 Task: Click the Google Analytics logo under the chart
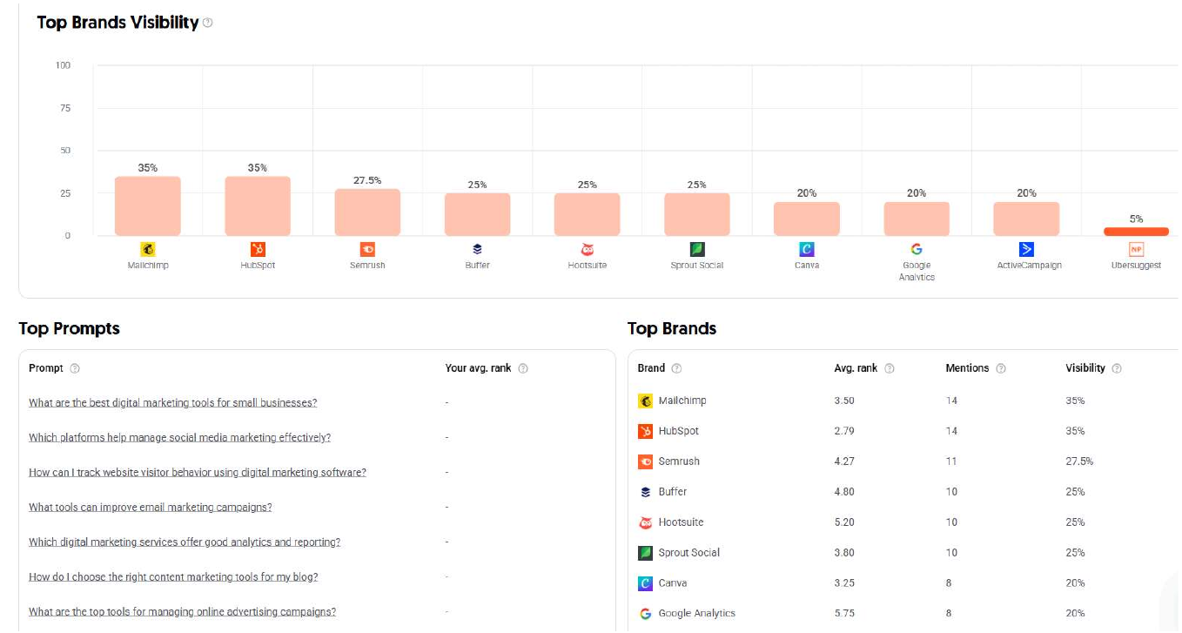[917, 250]
